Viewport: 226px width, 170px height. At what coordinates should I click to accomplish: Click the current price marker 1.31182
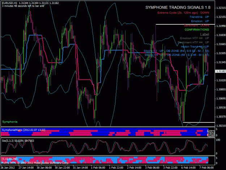(220, 71)
